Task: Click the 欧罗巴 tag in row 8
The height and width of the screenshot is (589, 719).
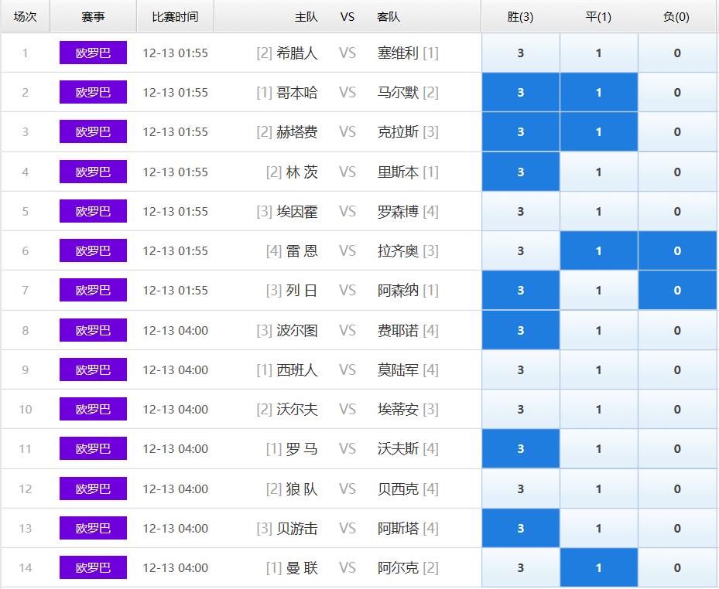Action: [x=93, y=330]
